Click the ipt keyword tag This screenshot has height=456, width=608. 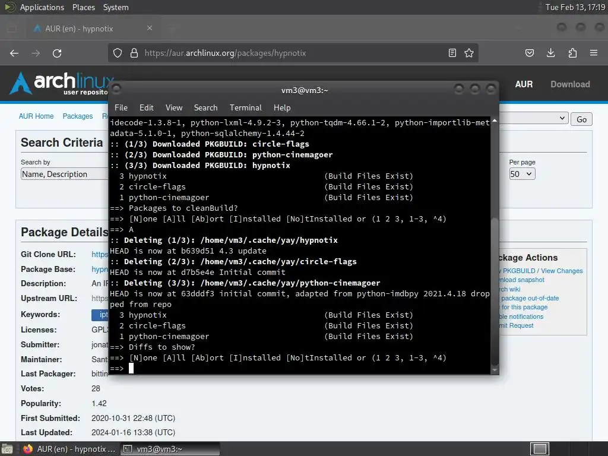pyautogui.click(x=100, y=315)
